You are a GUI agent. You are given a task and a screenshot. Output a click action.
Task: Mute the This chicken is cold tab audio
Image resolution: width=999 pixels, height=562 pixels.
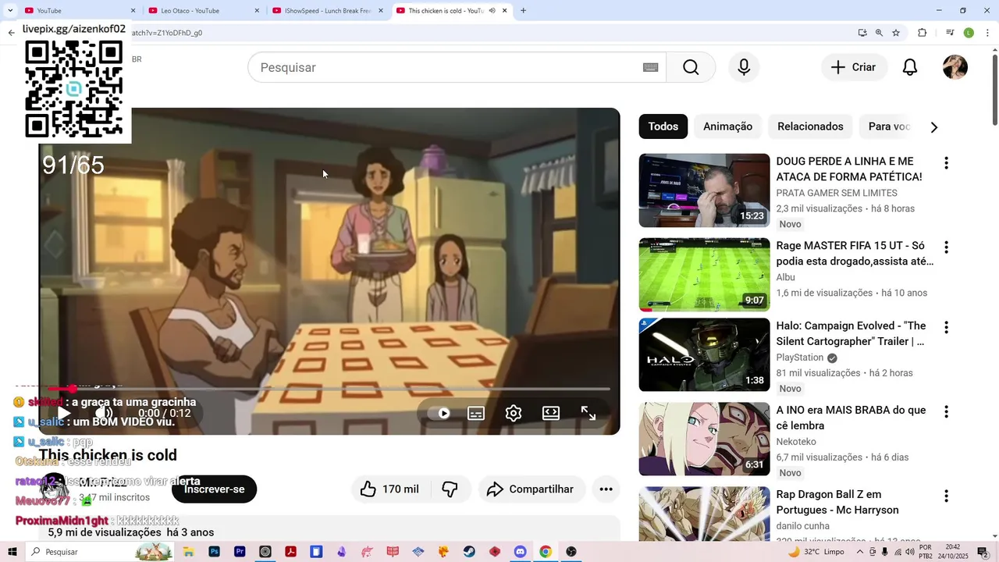point(492,11)
